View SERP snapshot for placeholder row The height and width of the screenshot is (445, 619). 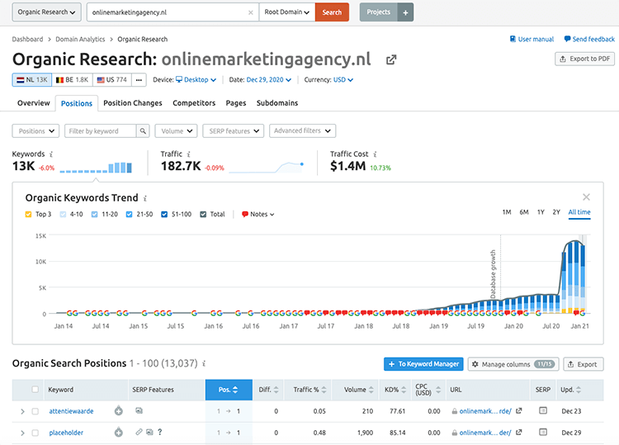543,432
